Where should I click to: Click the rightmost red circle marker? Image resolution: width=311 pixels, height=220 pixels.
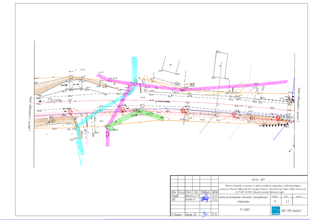278,118
